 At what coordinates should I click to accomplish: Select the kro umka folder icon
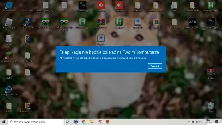tap(174, 23)
